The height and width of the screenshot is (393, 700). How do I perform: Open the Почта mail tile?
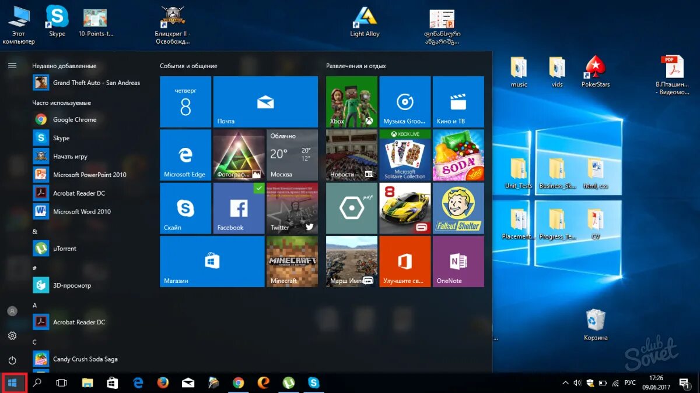[265, 102]
